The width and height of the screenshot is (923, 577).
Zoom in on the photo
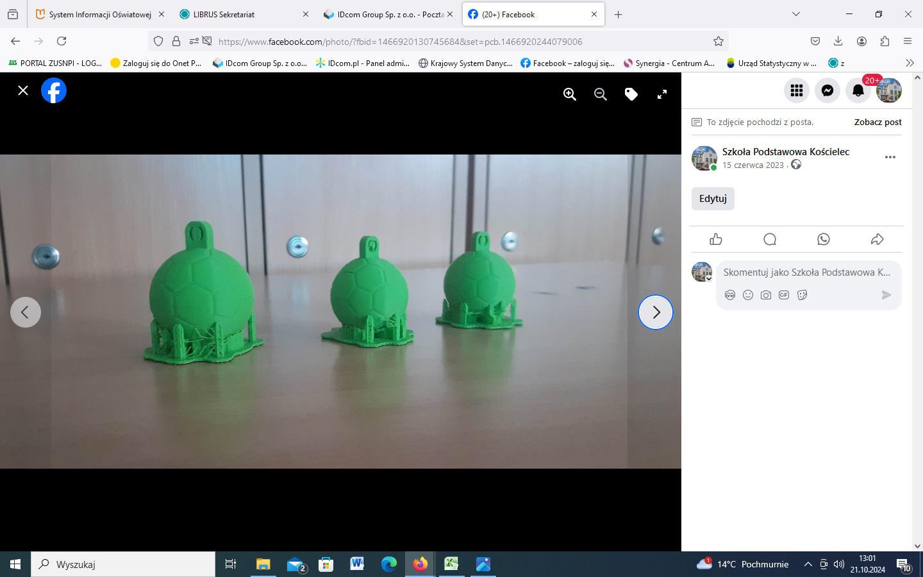click(569, 94)
